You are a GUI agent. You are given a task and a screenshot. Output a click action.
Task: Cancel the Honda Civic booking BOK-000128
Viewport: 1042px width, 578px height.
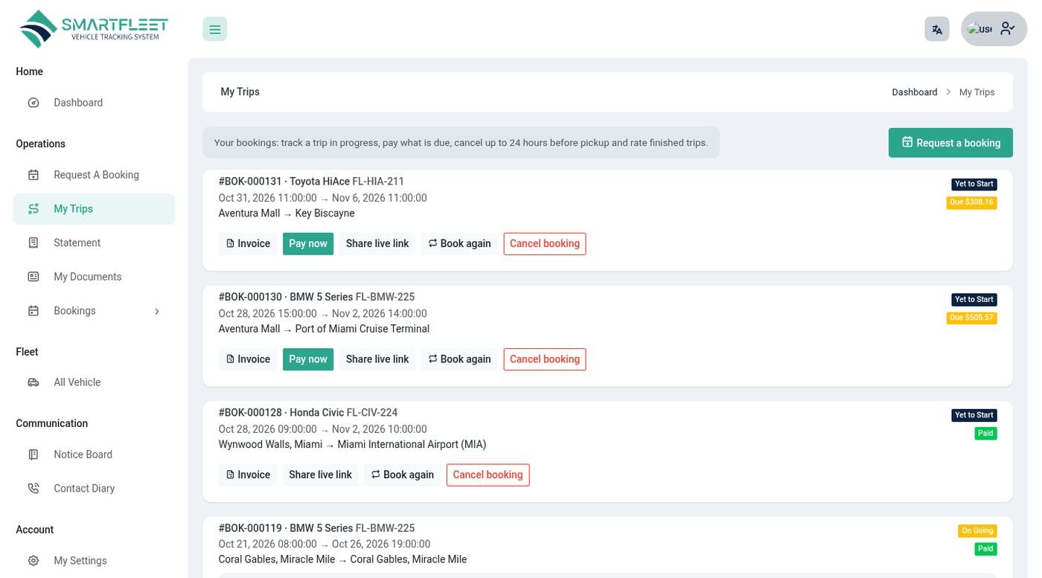coord(488,475)
